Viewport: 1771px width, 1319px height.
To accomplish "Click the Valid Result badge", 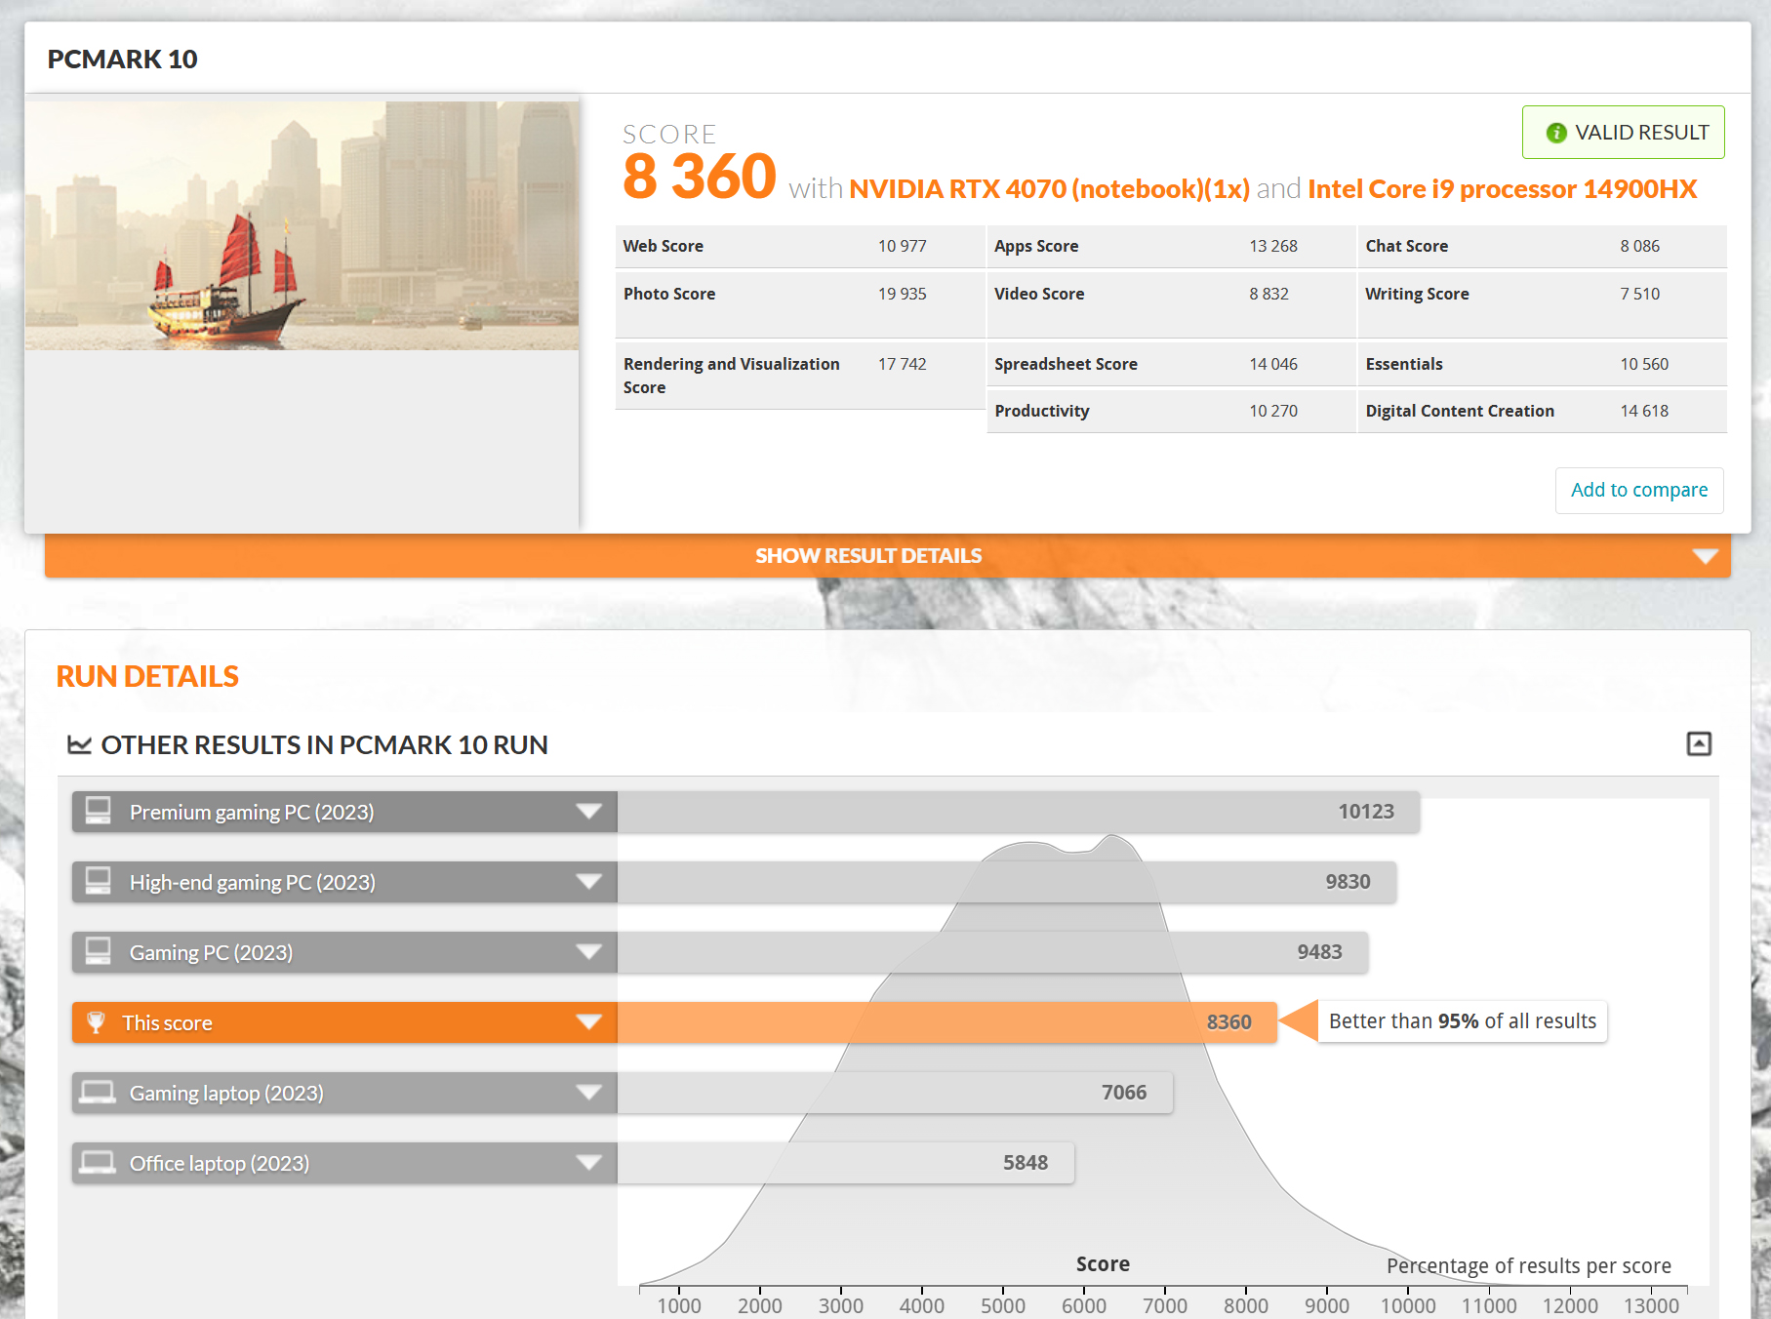I will (1623, 133).
